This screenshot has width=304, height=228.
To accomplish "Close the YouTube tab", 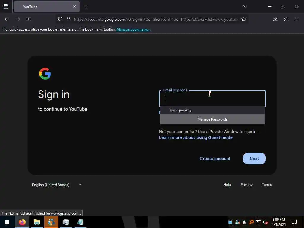I will point(75,7).
